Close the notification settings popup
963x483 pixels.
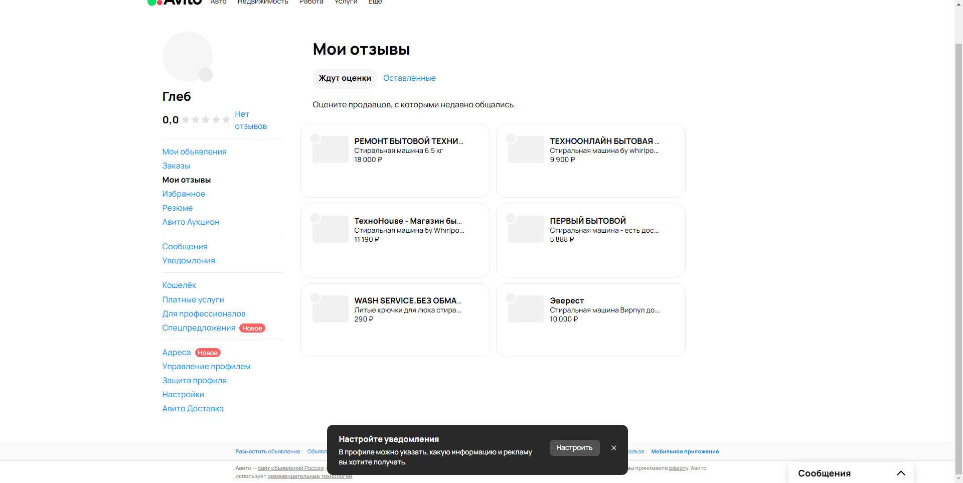(x=613, y=448)
